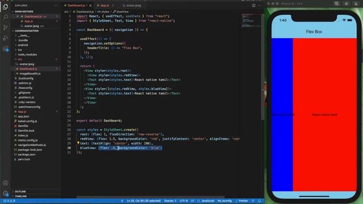
Task: Open the editor's more actions ellipsis
Action: click(260, 5)
